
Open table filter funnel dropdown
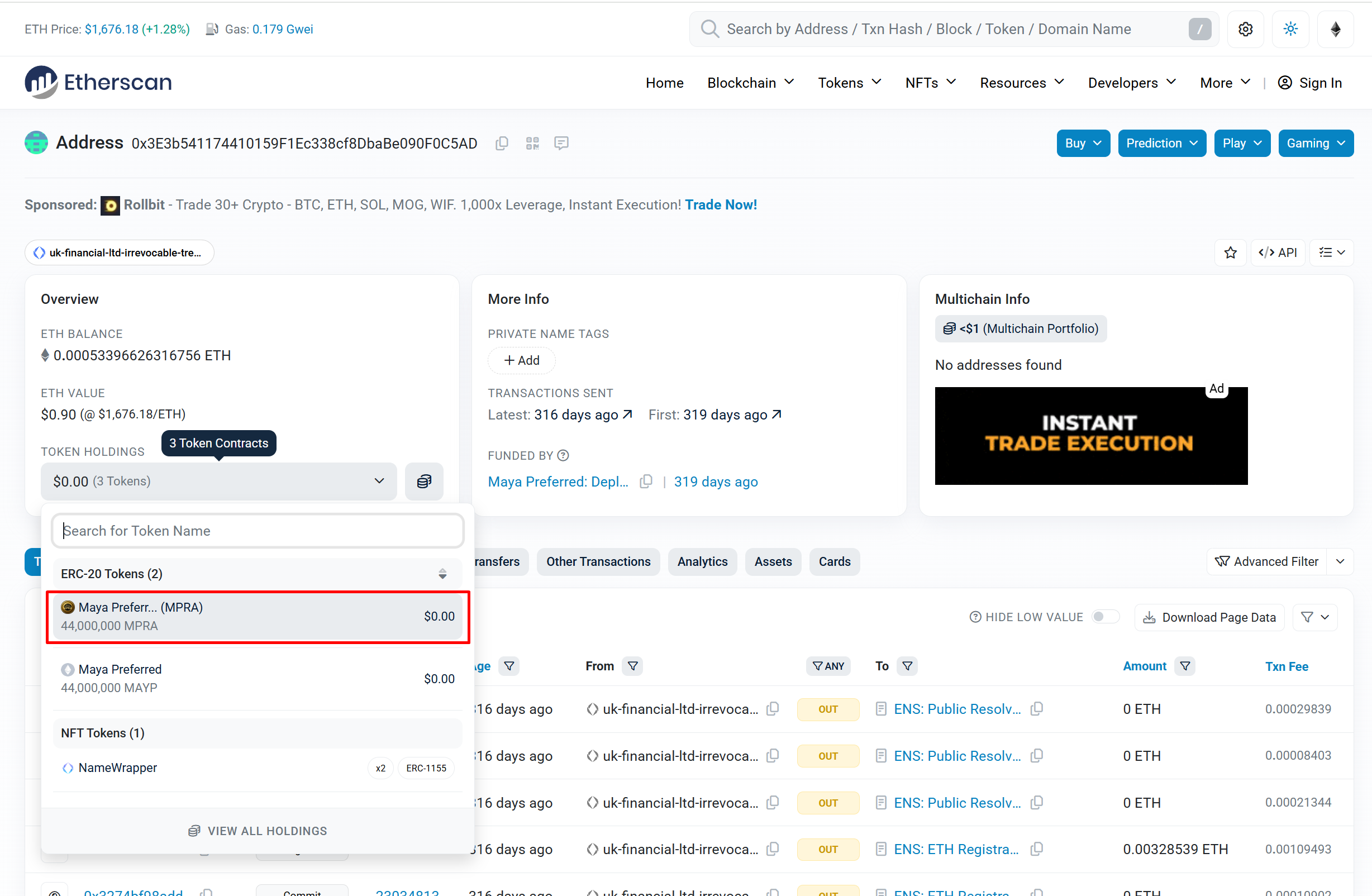coord(1314,617)
